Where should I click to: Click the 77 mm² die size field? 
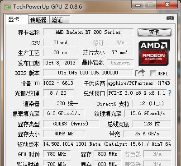click(120, 52)
